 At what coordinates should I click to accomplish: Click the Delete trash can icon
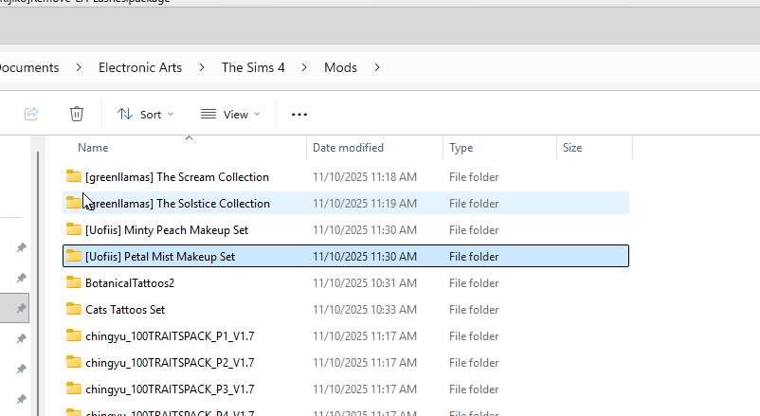pos(77,114)
